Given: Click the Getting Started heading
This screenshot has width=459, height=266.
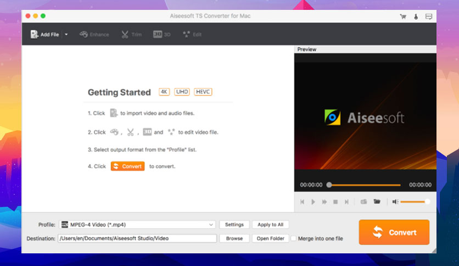Looking at the screenshot, I should pos(119,92).
